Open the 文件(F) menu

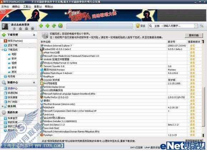point(5,7)
